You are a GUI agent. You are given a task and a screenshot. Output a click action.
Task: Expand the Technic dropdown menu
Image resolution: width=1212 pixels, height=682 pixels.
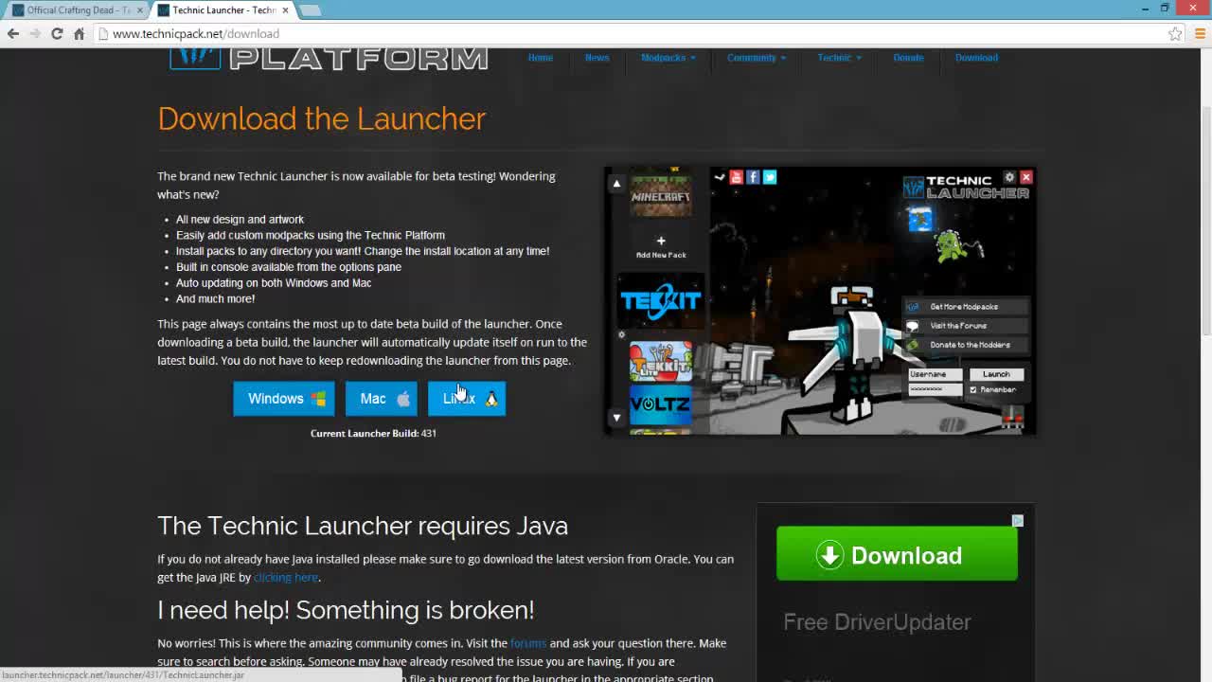click(x=839, y=57)
